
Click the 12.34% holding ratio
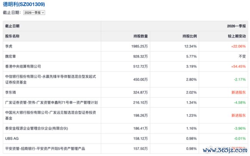190,46
